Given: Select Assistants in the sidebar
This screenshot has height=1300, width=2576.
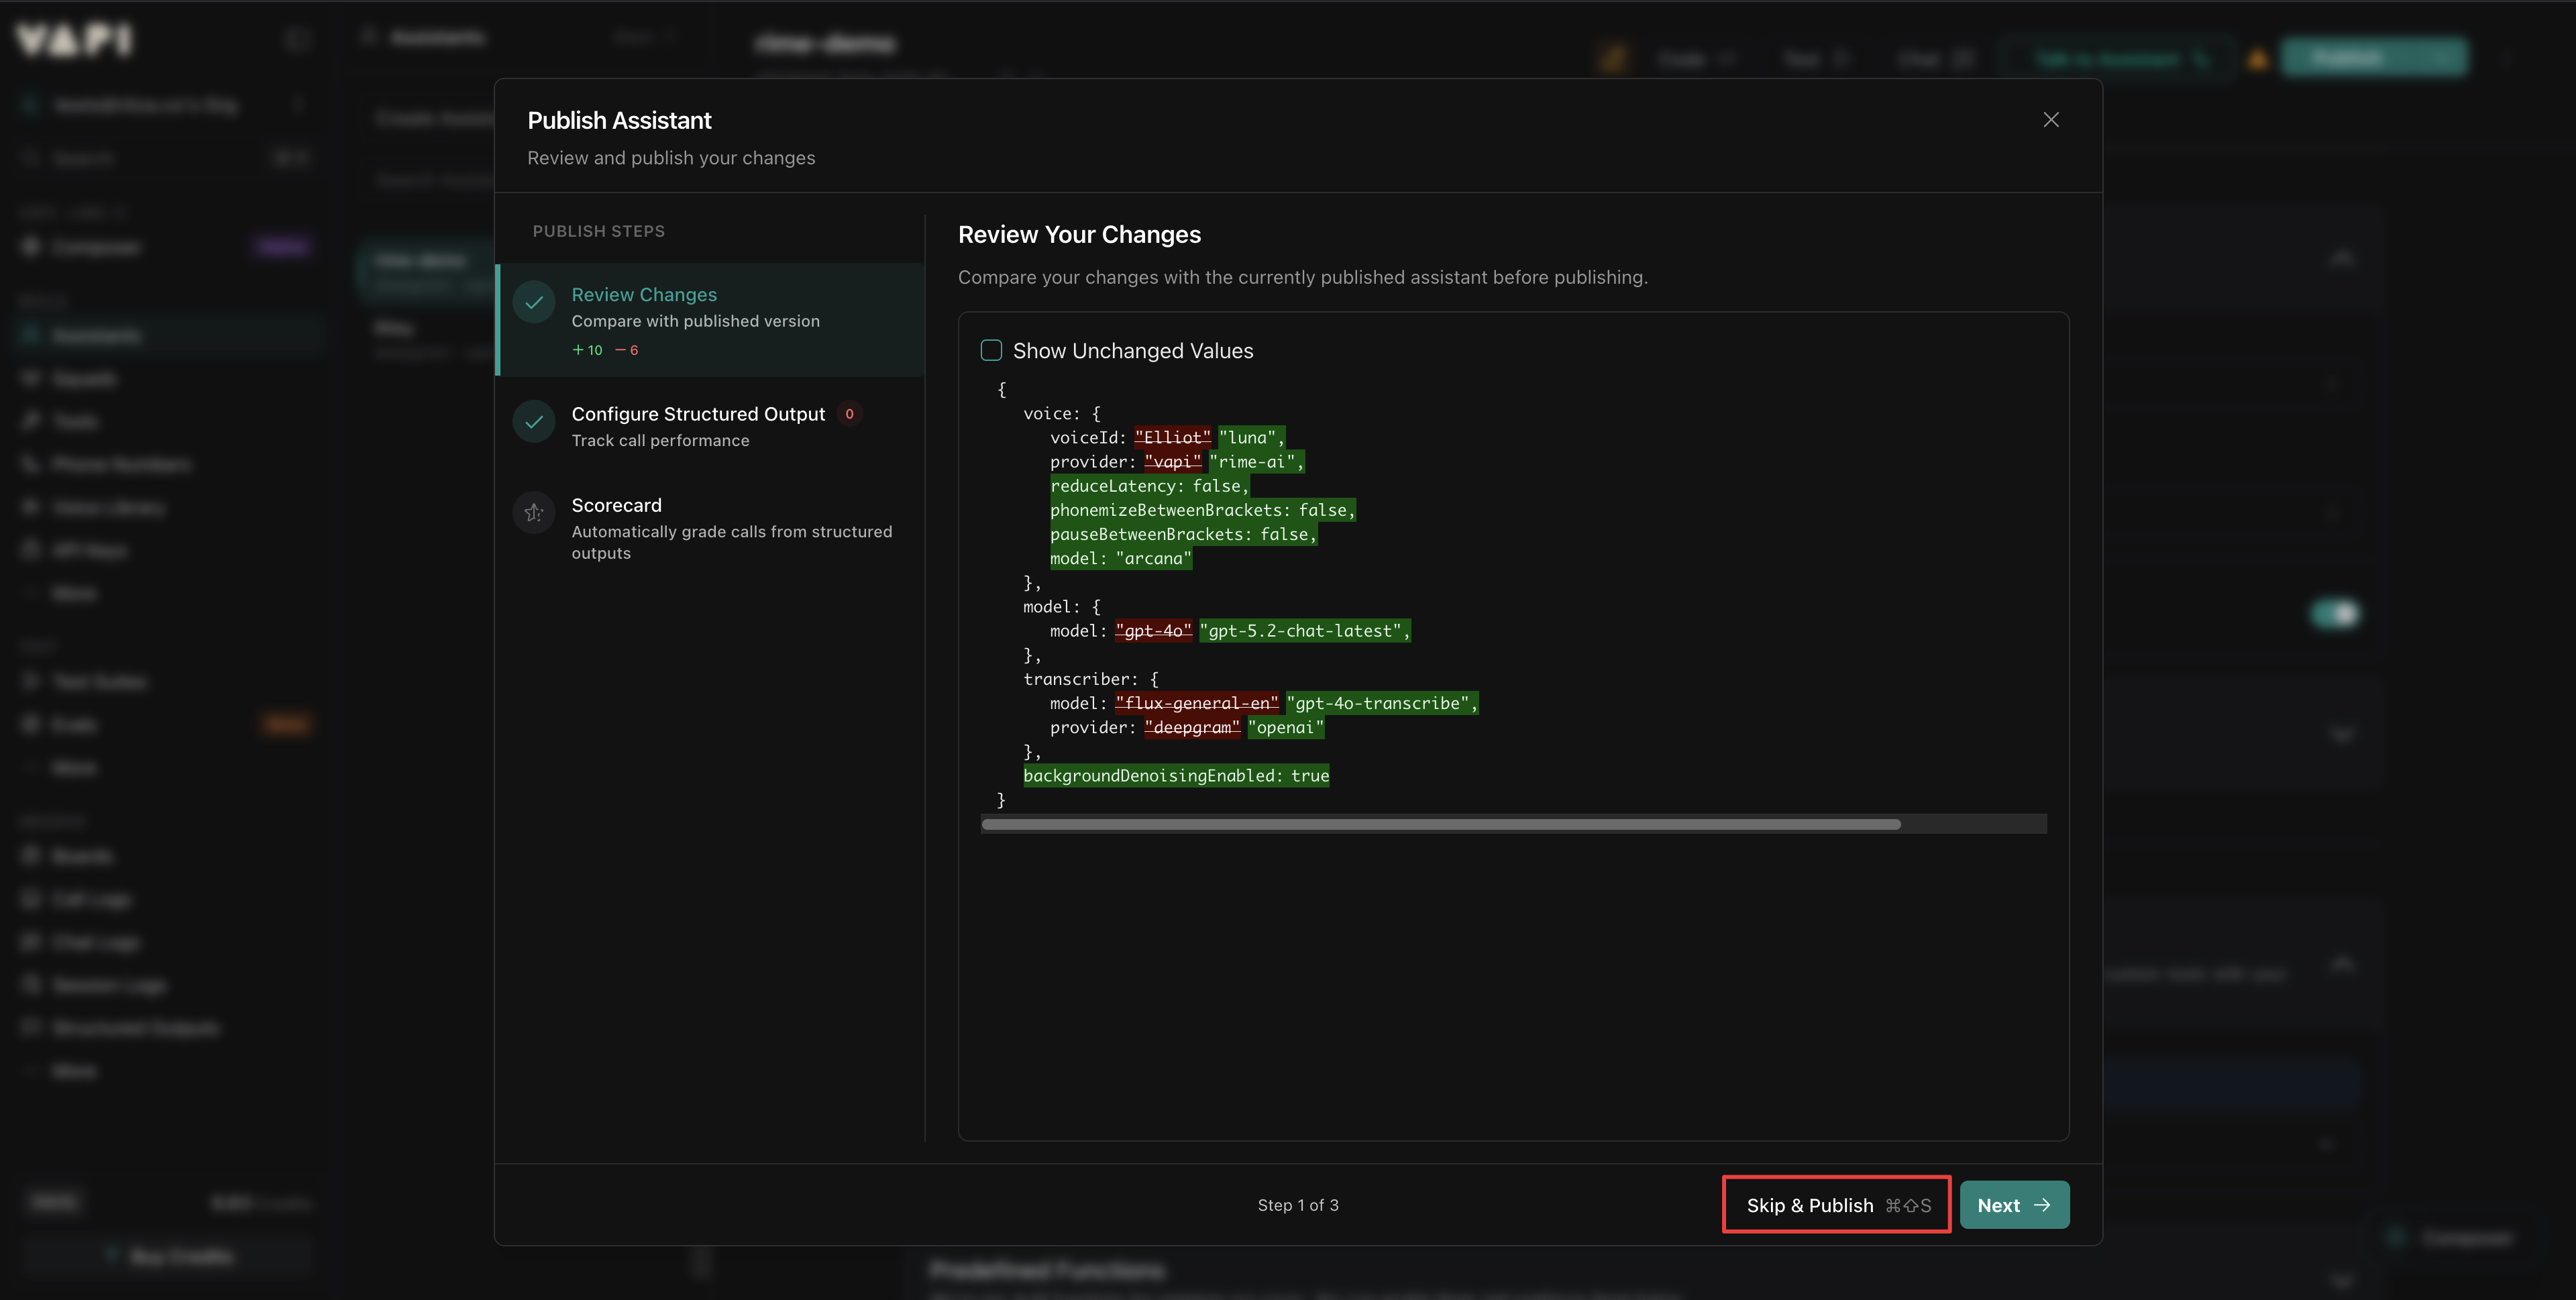Looking at the screenshot, I should 95,334.
